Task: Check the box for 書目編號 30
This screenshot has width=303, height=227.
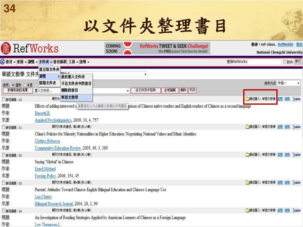Action: (3, 155)
